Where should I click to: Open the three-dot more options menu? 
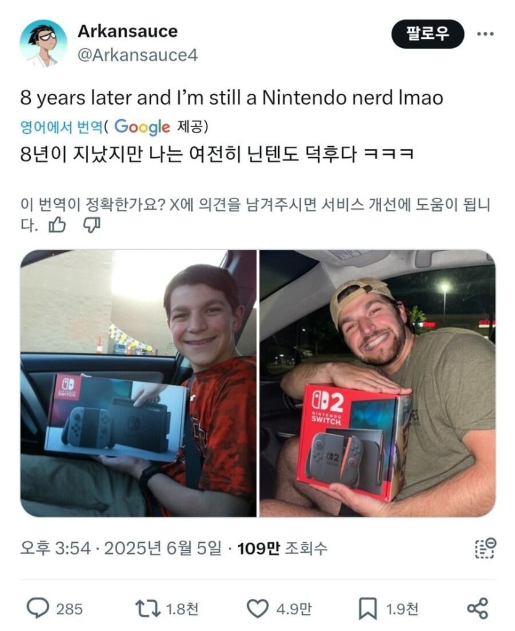pos(485,34)
